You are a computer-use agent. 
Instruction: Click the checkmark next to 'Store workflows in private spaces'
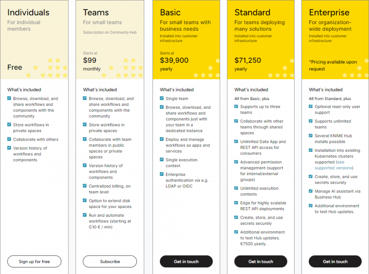pyautogui.click(x=9, y=125)
